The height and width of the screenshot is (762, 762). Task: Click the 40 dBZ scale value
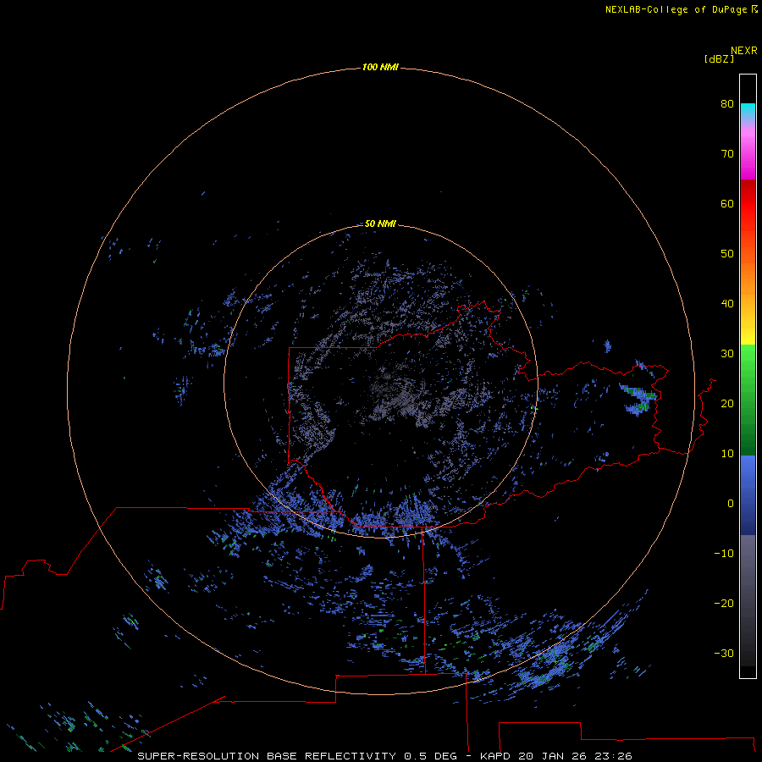tap(727, 303)
